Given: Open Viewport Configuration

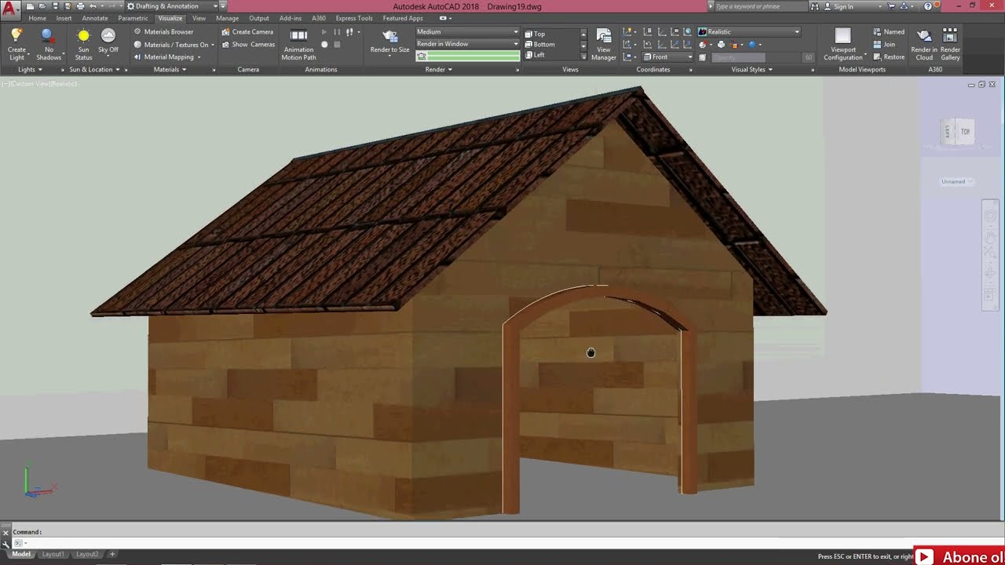Looking at the screenshot, I should tap(843, 44).
